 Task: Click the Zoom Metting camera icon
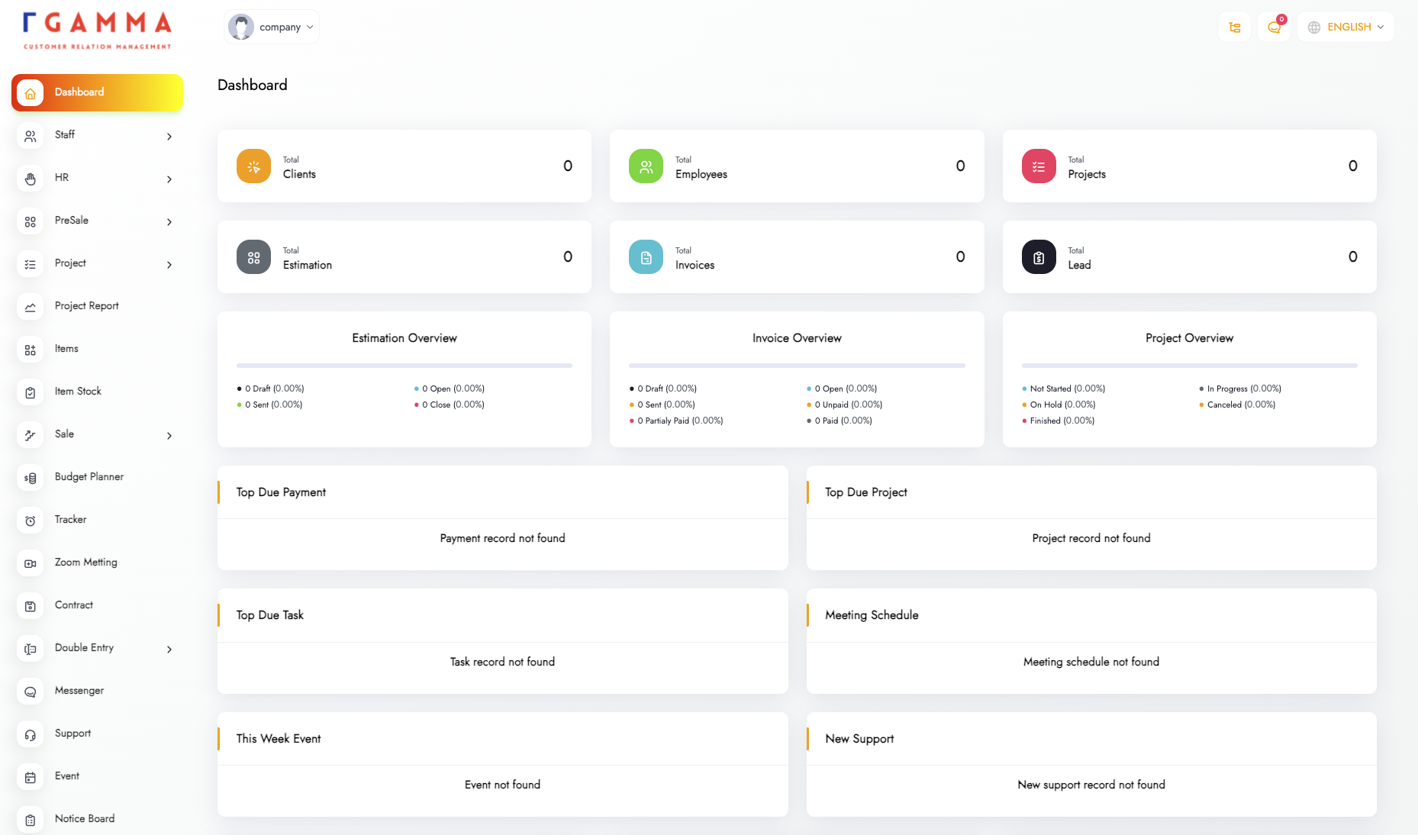[x=30, y=563]
